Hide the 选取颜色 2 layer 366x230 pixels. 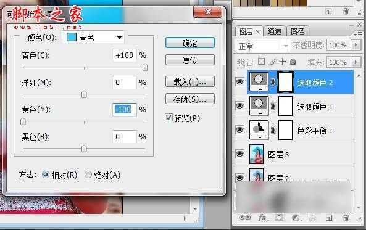pyautogui.click(x=239, y=82)
